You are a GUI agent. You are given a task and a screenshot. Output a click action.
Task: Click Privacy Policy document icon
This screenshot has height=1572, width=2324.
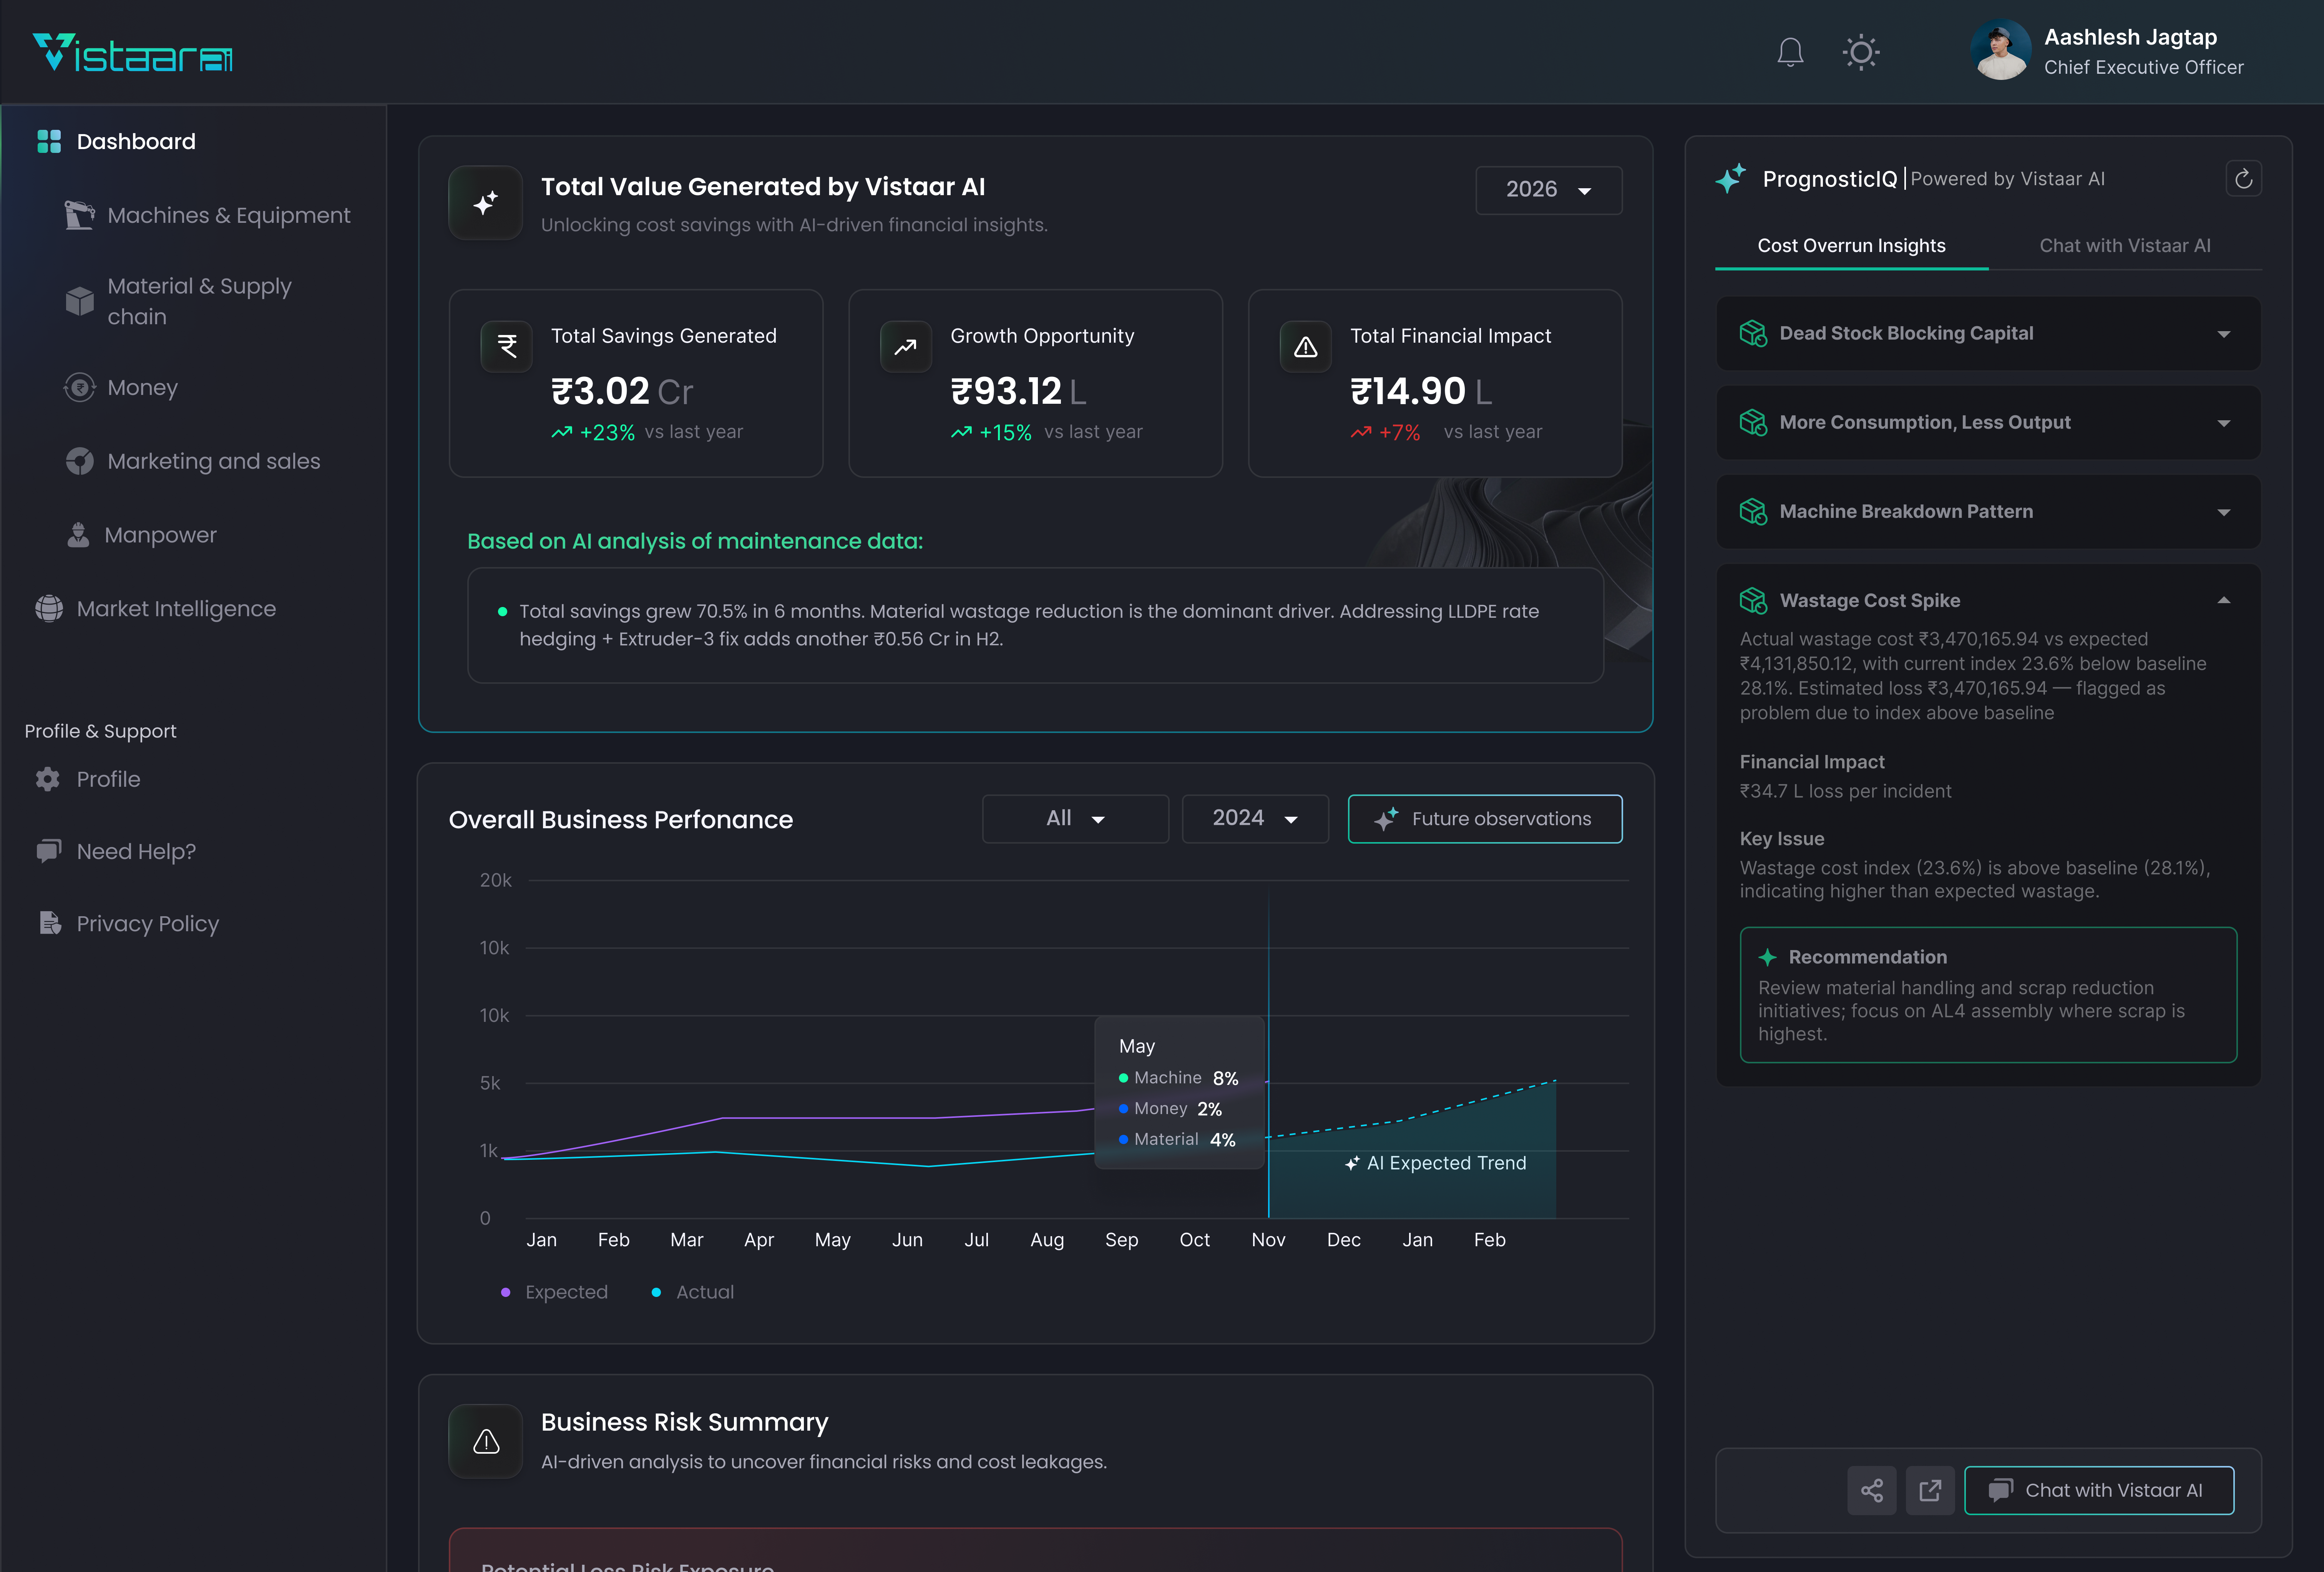[x=49, y=923]
